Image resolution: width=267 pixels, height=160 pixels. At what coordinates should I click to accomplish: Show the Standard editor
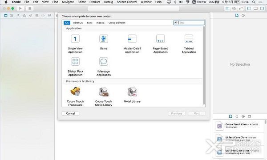[227, 8]
